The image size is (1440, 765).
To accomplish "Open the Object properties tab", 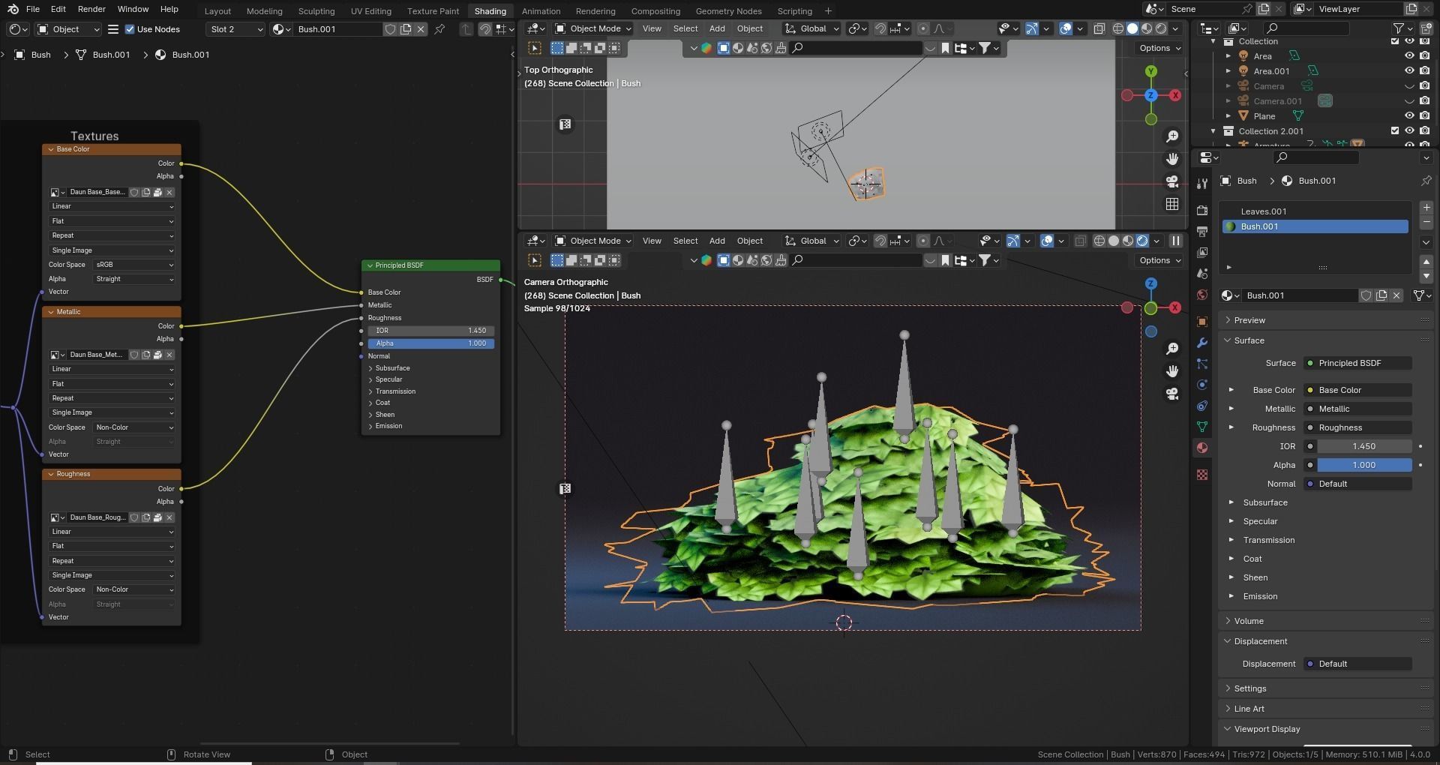I will point(1202,322).
